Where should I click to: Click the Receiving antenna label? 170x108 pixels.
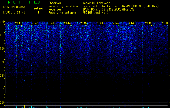tap(62, 13)
